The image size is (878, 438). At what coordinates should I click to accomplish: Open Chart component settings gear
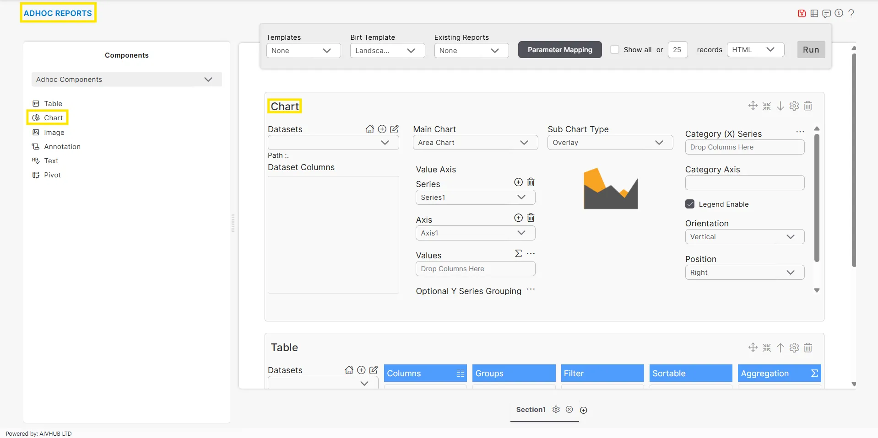tap(794, 106)
